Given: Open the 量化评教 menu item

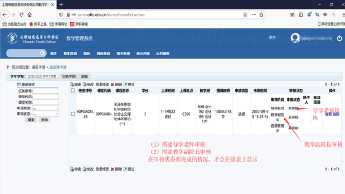Looking at the screenshot, I should tap(143, 54).
